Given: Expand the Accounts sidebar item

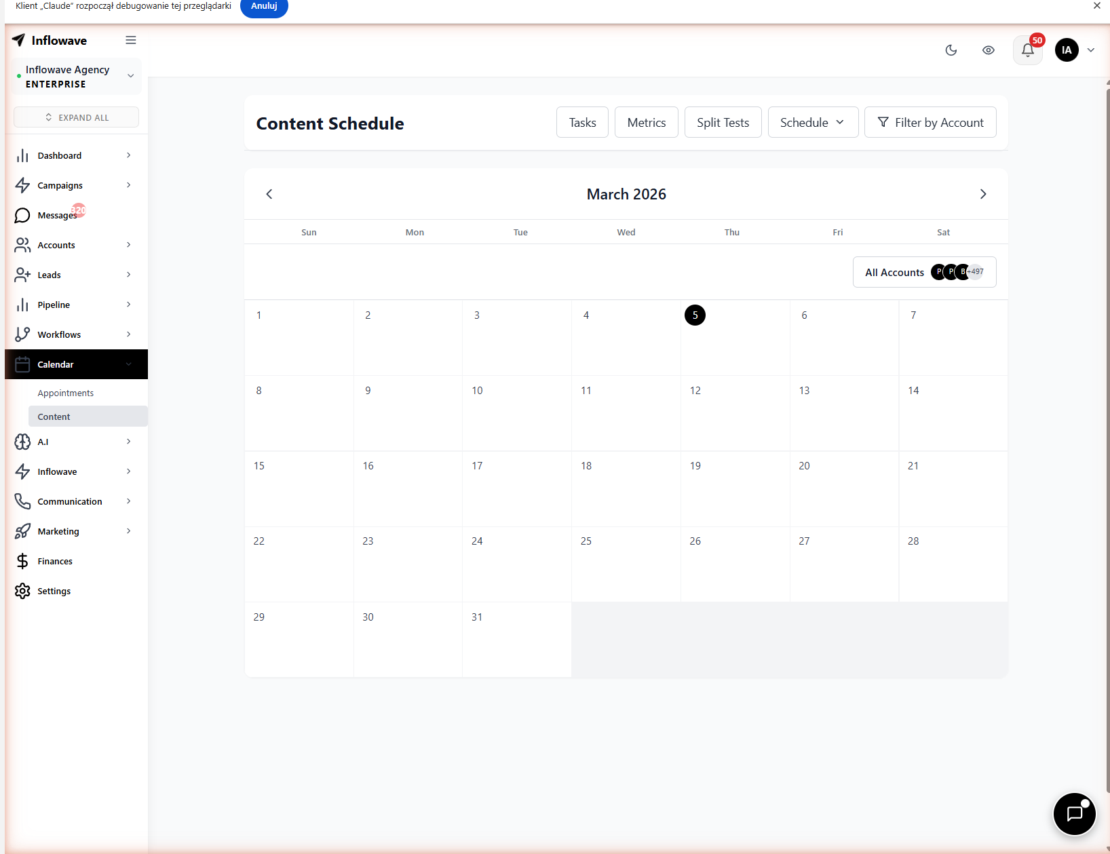Looking at the screenshot, I should [56, 245].
